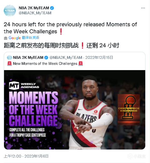Click the Google logo in translation line
The width and height of the screenshot is (150, 163).
15,38
